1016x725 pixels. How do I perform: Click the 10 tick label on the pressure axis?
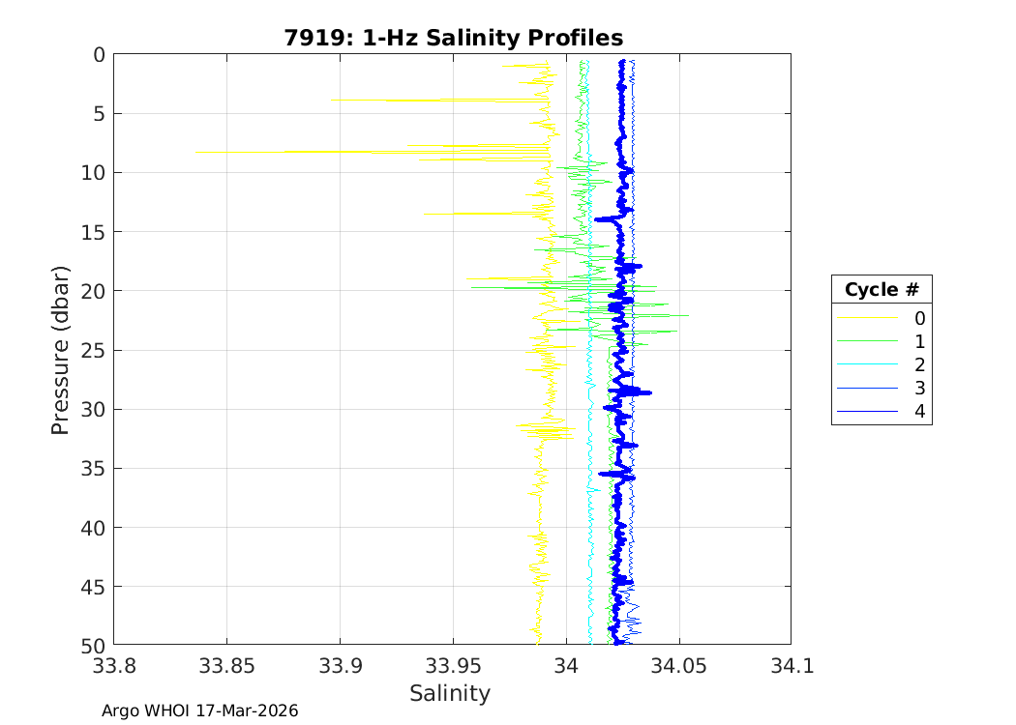pos(93,173)
